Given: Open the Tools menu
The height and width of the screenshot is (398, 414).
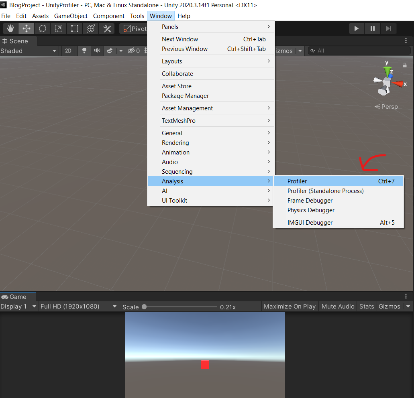Looking at the screenshot, I should [137, 16].
